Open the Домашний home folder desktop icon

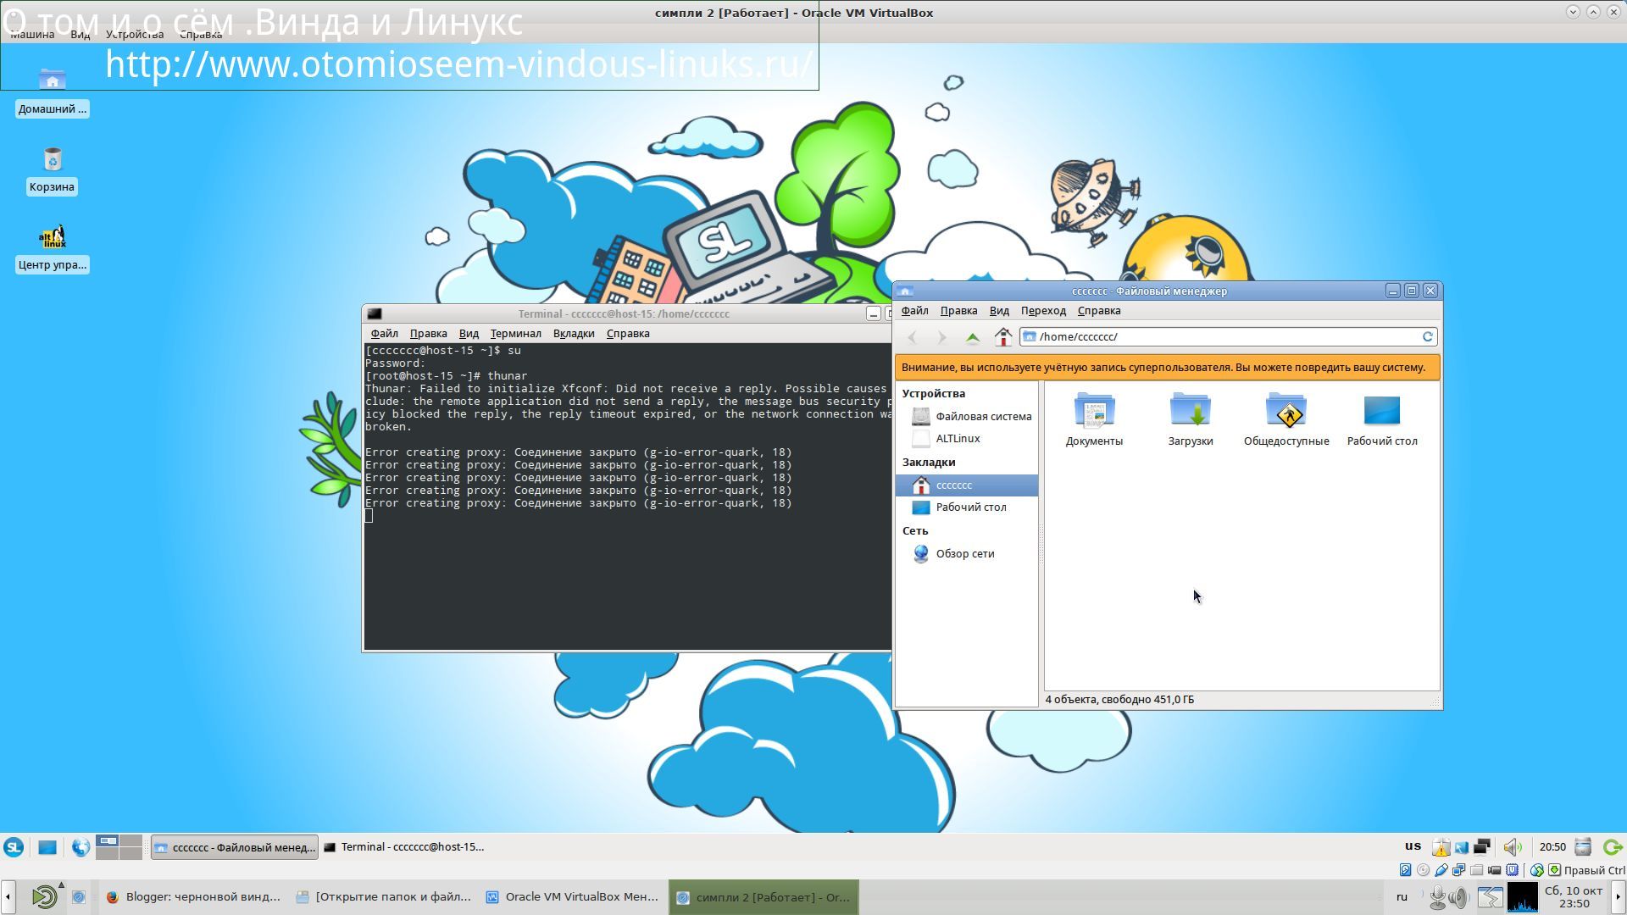coord(52,91)
